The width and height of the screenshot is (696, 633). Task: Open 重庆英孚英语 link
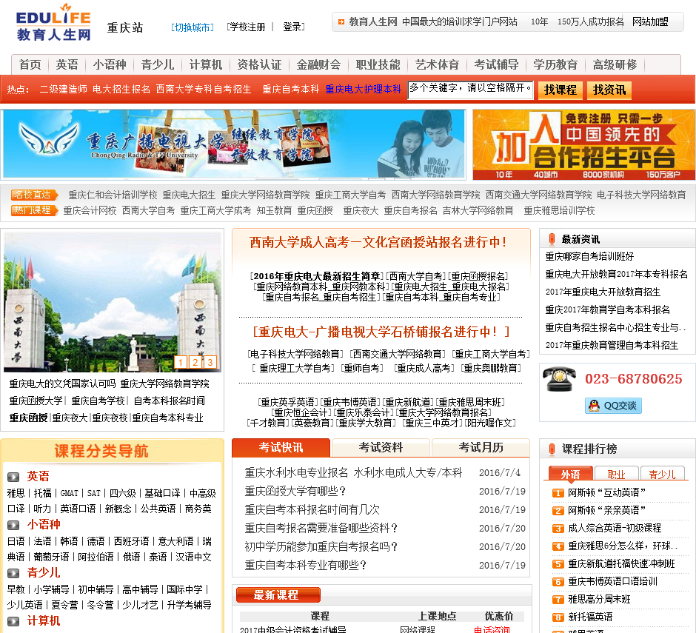pyautogui.click(x=287, y=403)
